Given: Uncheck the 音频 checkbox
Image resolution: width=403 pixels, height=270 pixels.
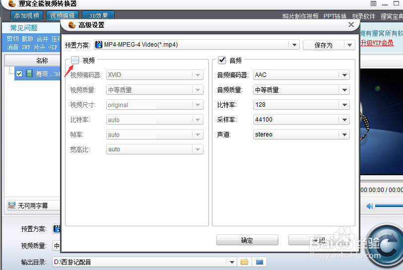Looking at the screenshot, I should point(222,60).
